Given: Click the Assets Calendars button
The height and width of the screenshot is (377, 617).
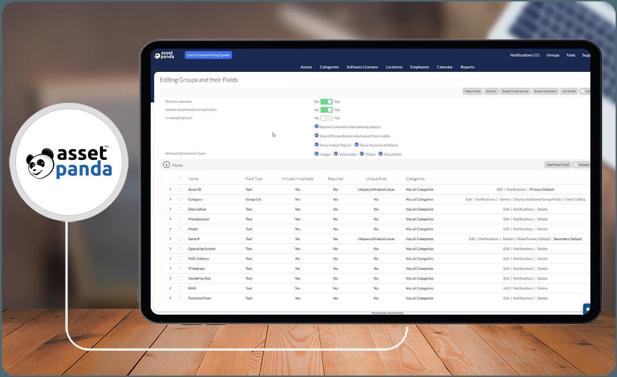Looking at the screenshot, I should coord(545,91).
